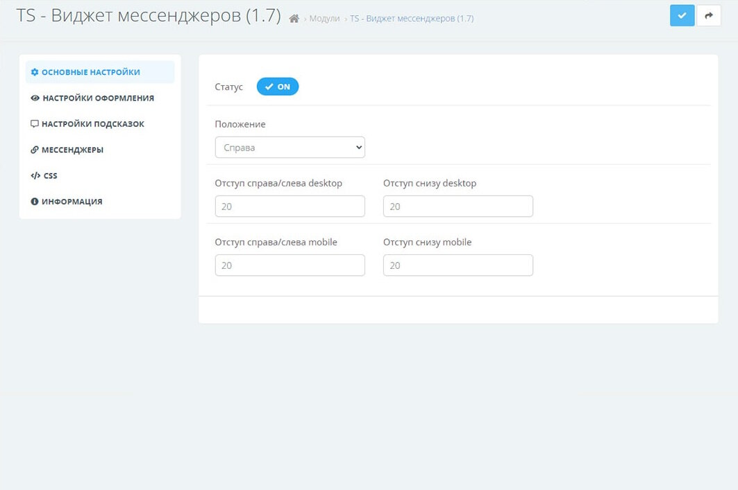Click the info icon beside Информация
Viewport: 738px width, 490px height.
[35, 202]
